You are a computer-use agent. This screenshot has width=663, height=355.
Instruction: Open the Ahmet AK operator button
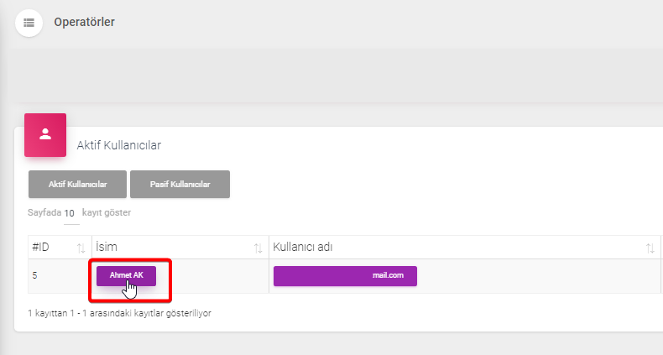tap(127, 275)
